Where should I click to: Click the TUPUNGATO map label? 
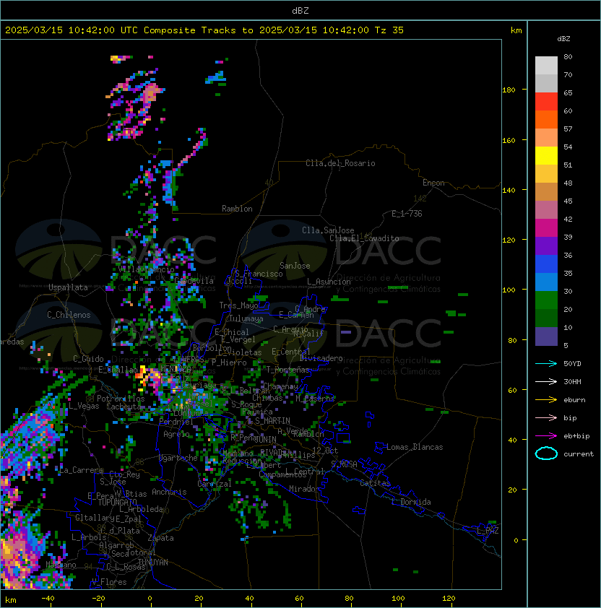(x=117, y=502)
